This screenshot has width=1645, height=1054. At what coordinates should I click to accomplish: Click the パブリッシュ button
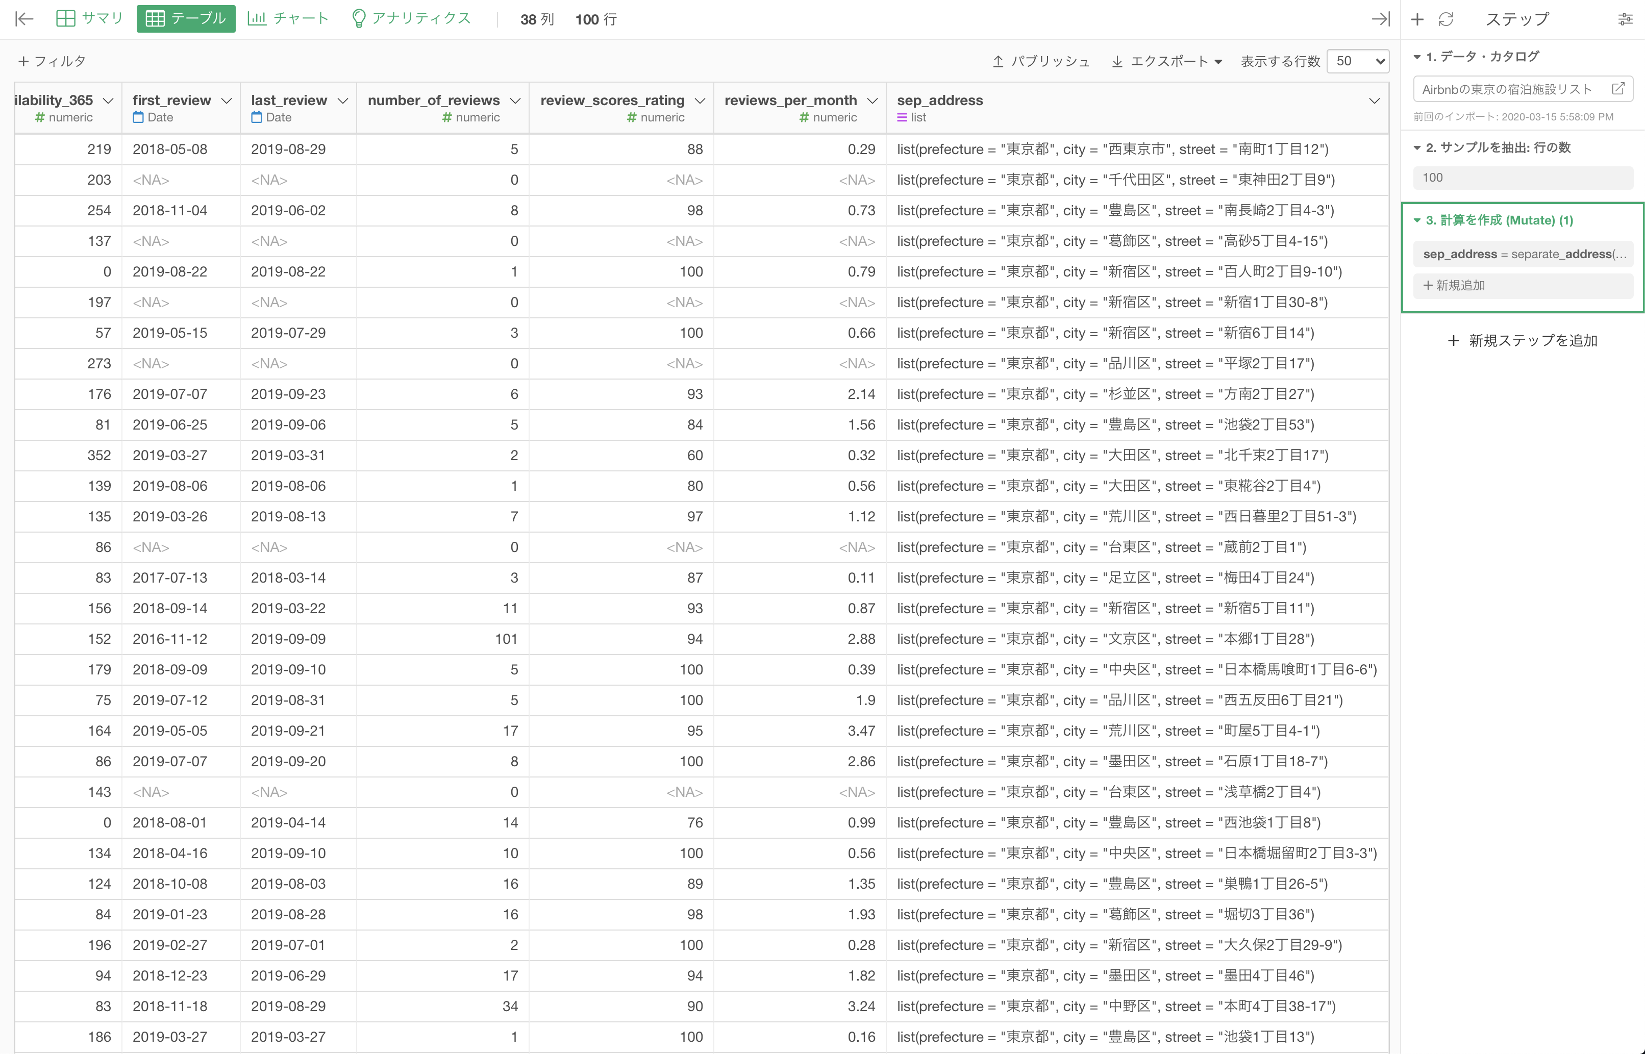(1041, 61)
